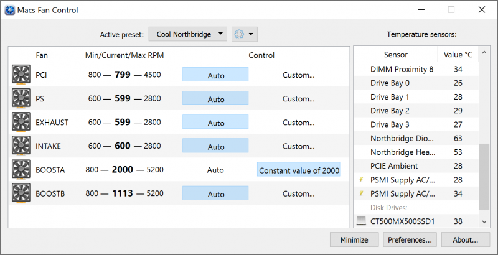Click Constant value of 2000 for BOOSTA
This screenshot has width=498, height=255.
pos(299,170)
